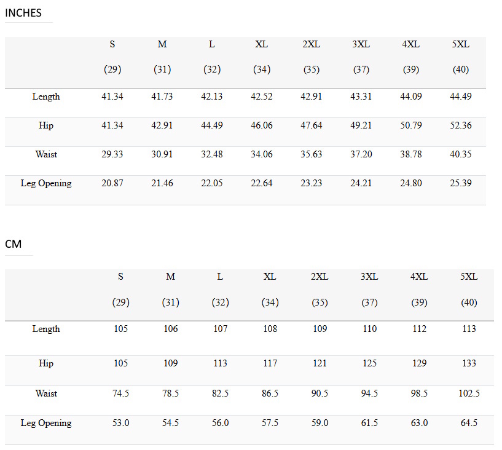Click the 29.33 waist measurement
The height and width of the screenshot is (450, 502).
[x=112, y=154]
